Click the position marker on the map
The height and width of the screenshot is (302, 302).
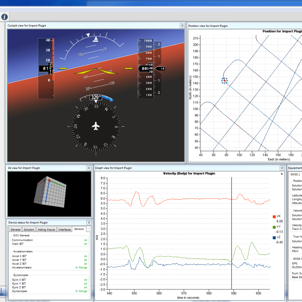click(224, 81)
